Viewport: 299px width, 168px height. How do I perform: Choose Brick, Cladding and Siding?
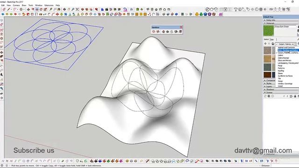(x=288, y=50)
